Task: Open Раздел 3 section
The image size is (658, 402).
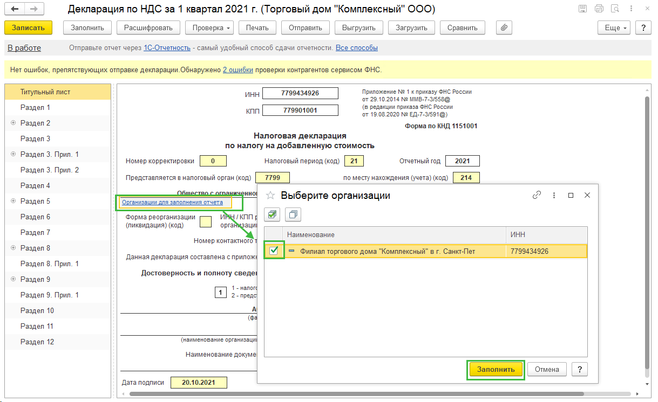Action: tap(58, 138)
